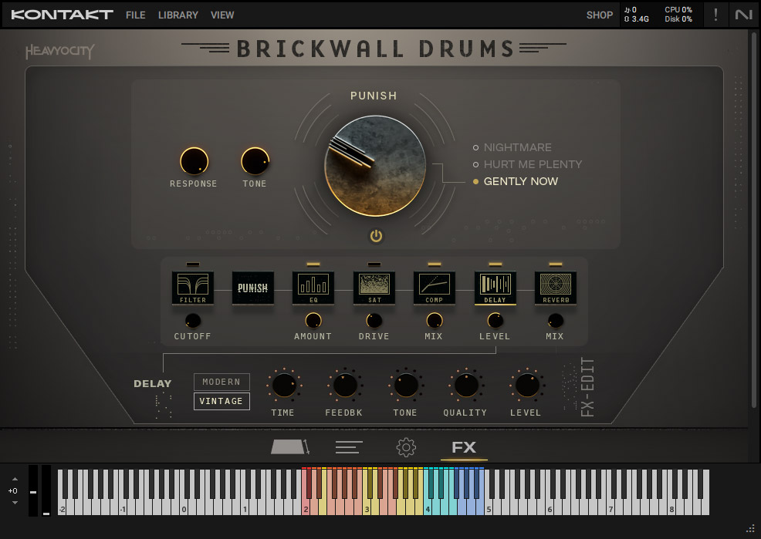Screen dimensions: 761x539
Task: Switch delay to Vintage mode
Action: click(222, 401)
